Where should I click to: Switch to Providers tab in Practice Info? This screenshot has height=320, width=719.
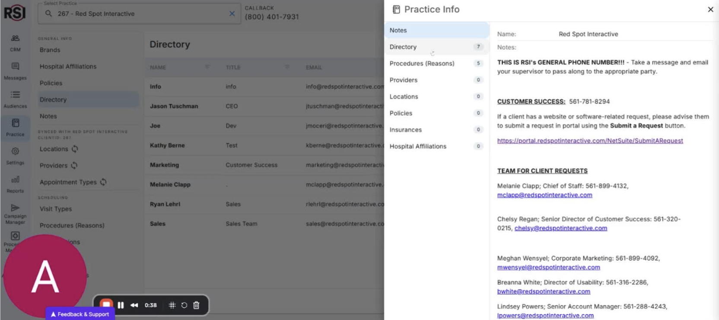pyautogui.click(x=404, y=80)
